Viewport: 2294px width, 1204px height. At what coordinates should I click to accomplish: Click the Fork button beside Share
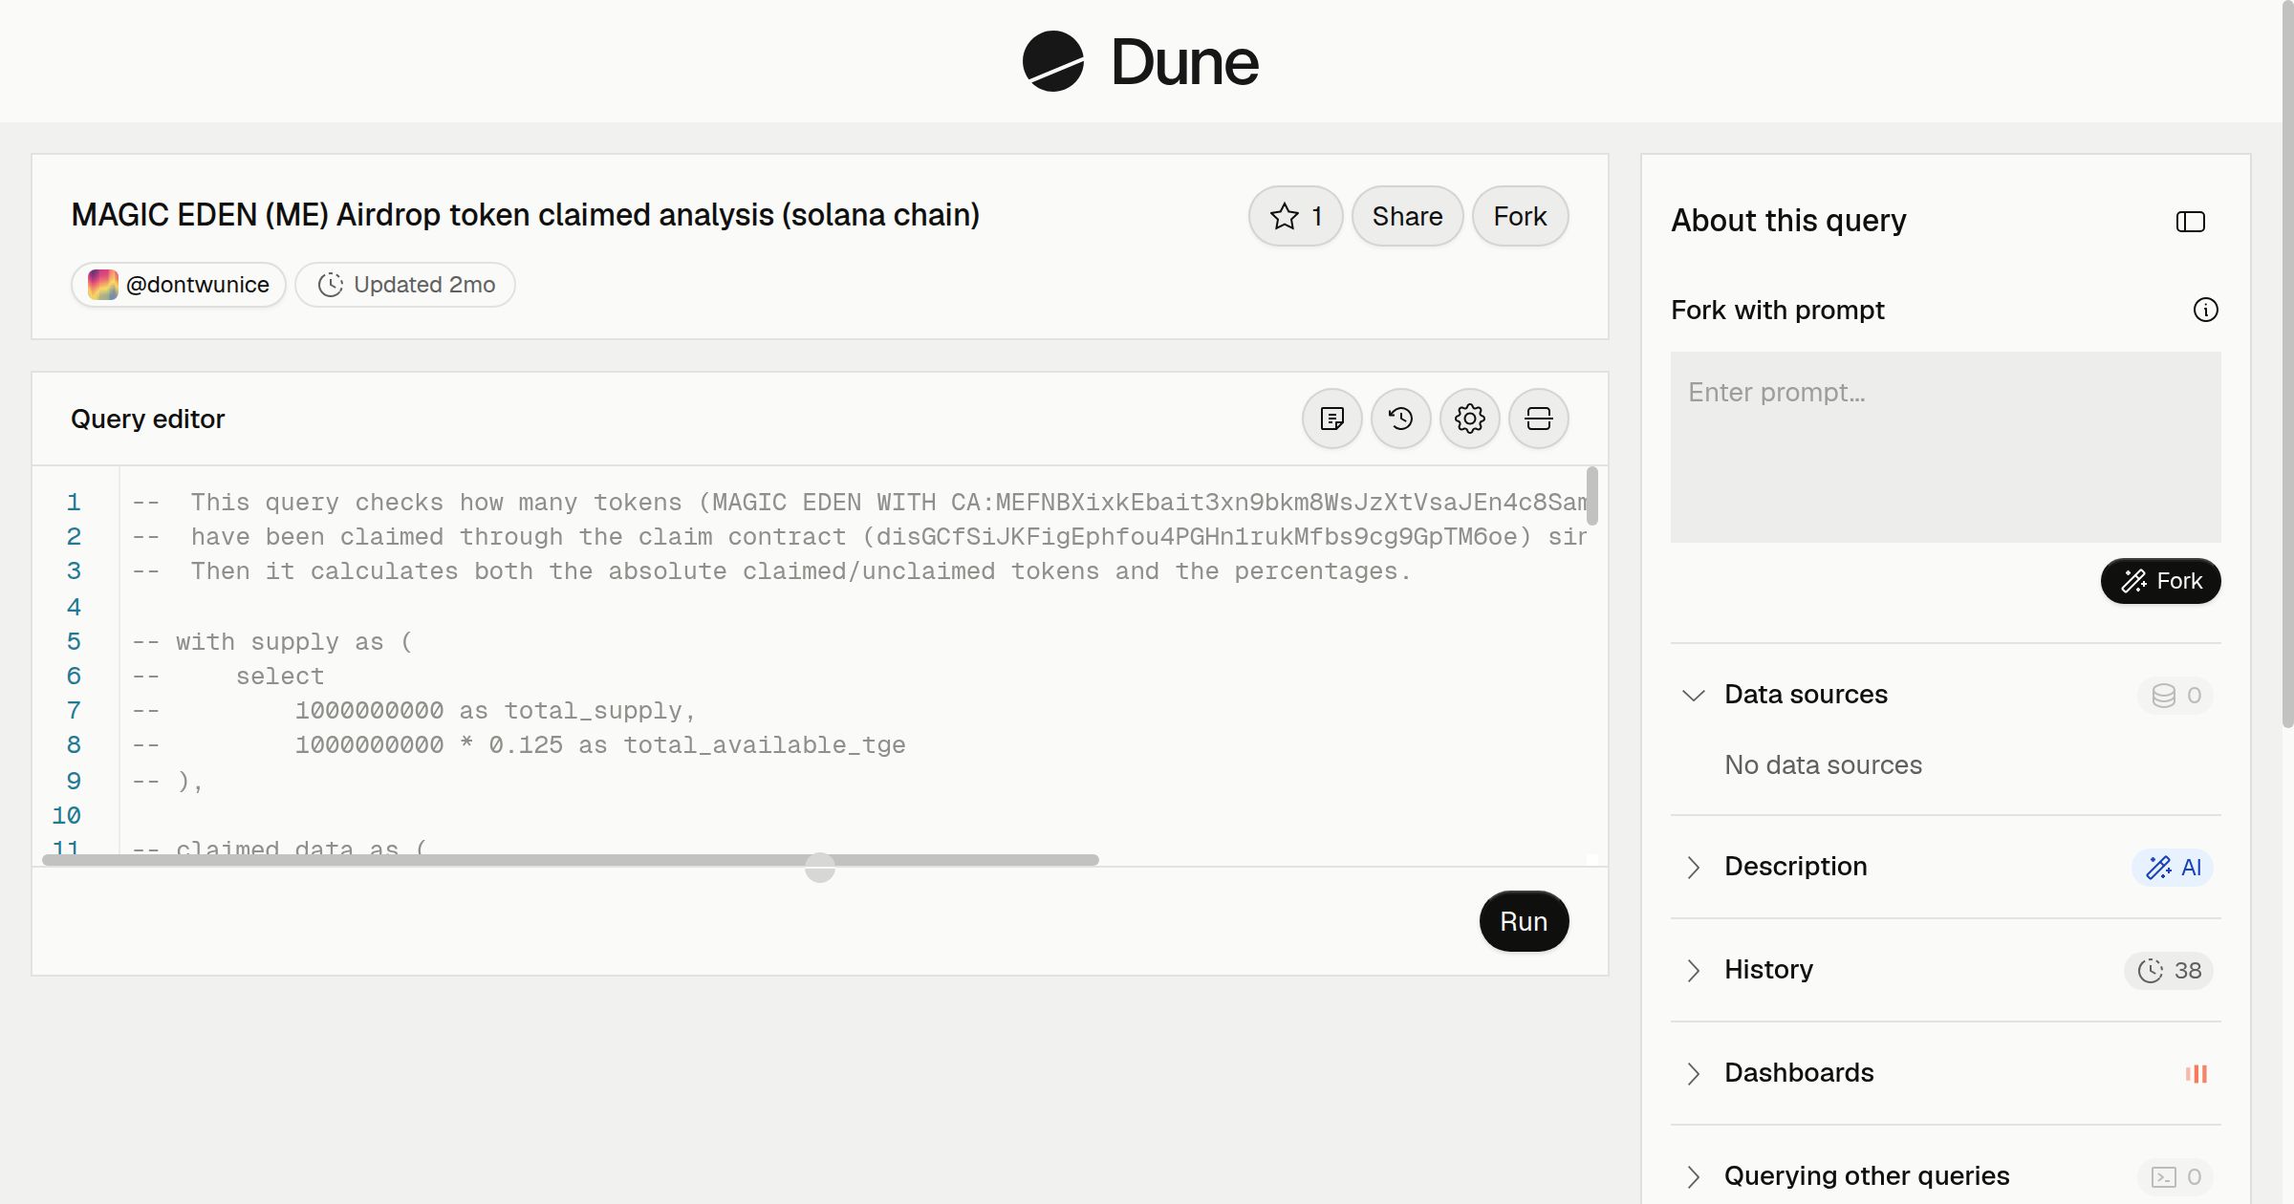(1520, 216)
